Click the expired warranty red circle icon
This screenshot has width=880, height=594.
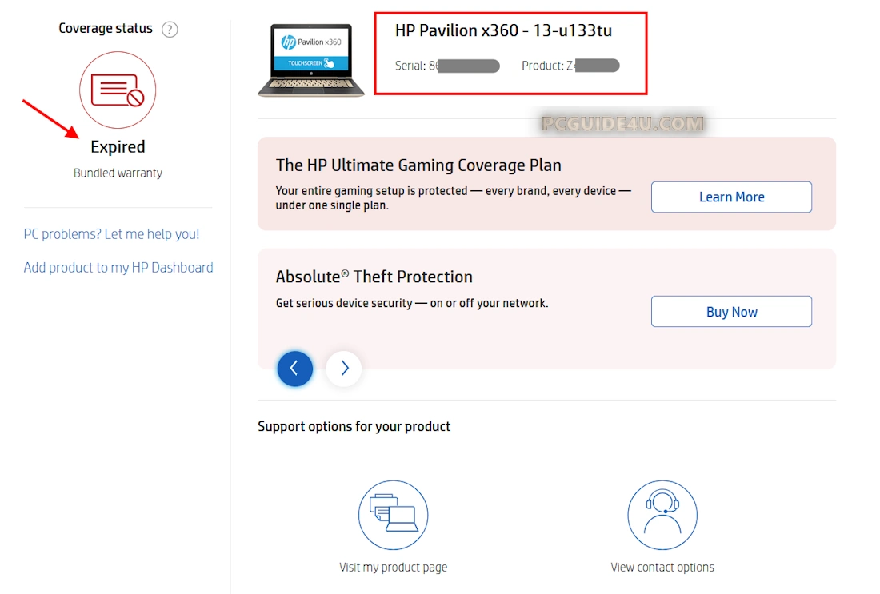[x=118, y=90]
